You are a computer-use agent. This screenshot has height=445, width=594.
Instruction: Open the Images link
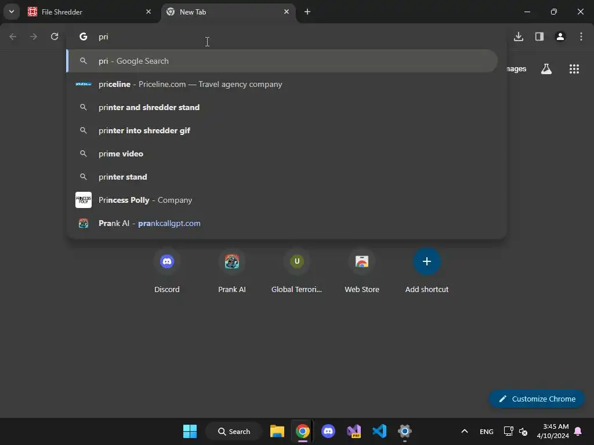(x=516, y=69)
